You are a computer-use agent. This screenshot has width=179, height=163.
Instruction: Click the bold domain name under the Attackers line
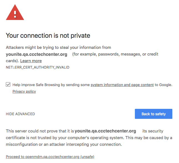[36, 54]
